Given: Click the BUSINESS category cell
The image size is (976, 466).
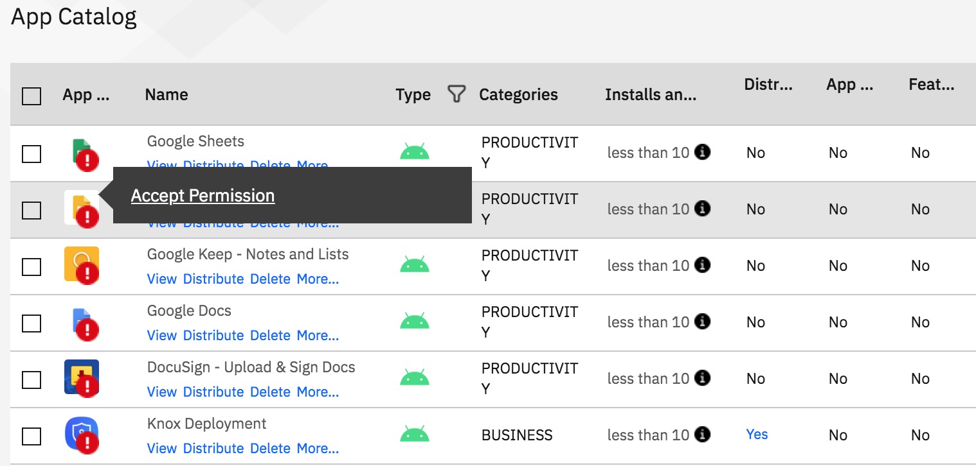Looking at the screenshot, I should point(517,435).
